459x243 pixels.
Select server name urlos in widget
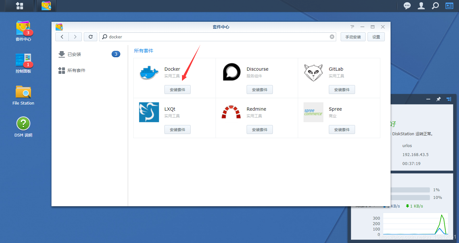(x=407, y=145)
